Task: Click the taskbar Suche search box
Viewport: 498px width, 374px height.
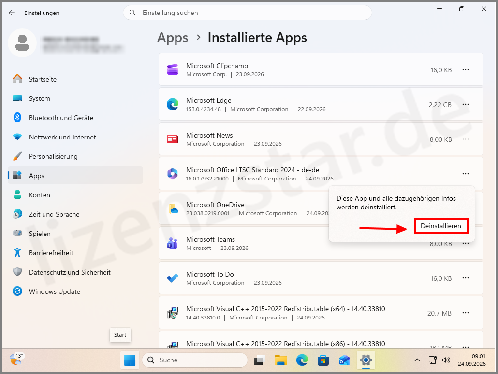Action: tap(195, 360)
